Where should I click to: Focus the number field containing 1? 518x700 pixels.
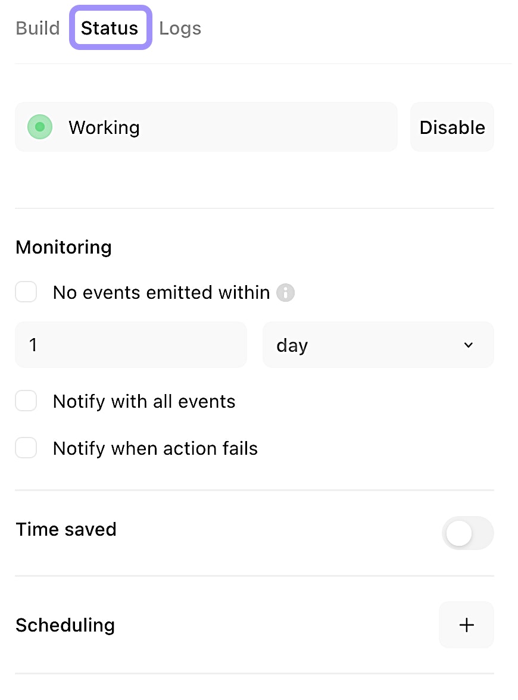pyautogui.click(x=130, y=345)
